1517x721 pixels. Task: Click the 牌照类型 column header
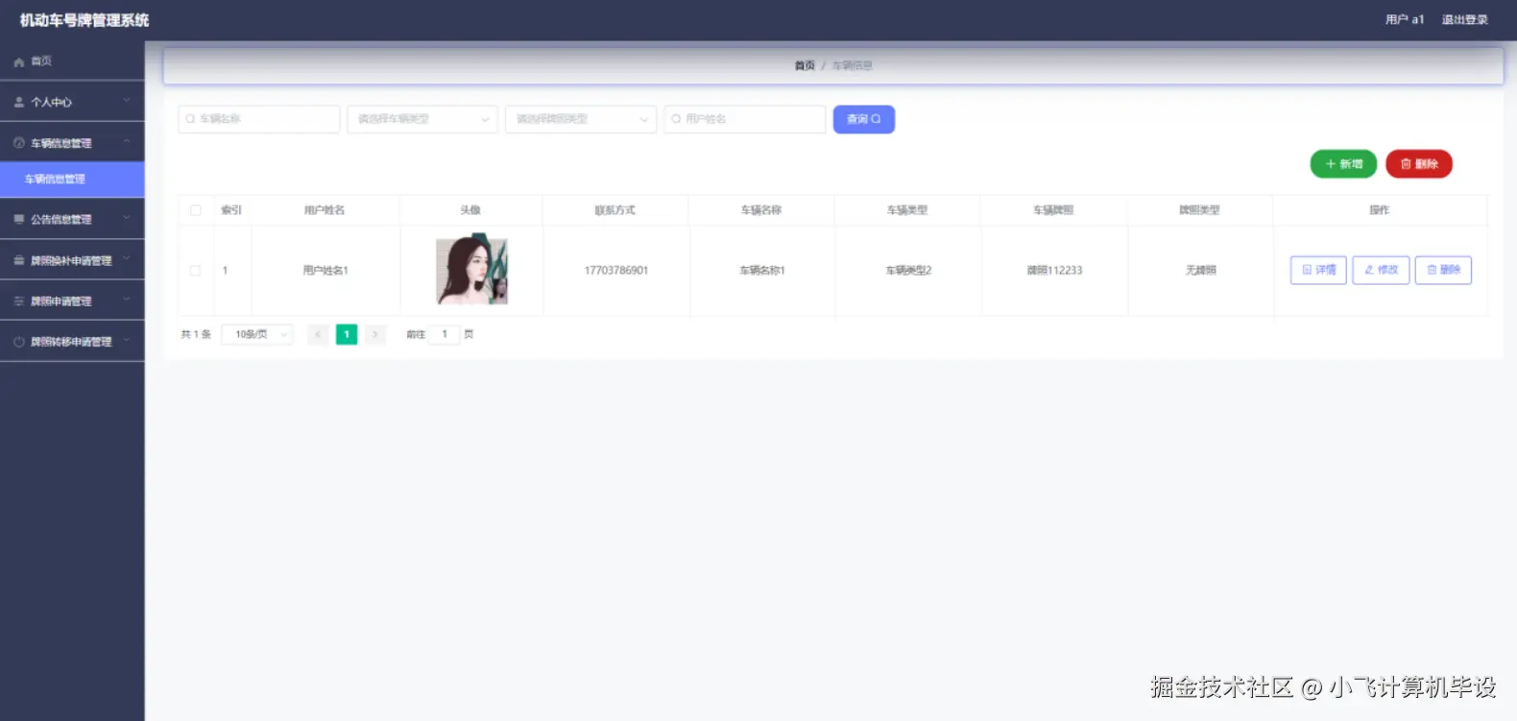1199,210
